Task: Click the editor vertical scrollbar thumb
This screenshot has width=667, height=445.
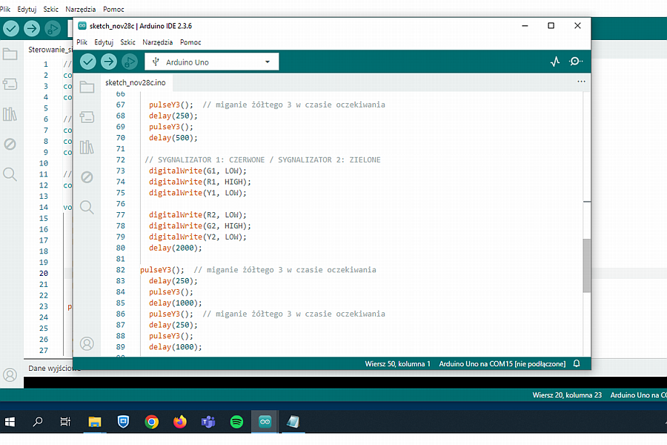Action: coord(586,265)
